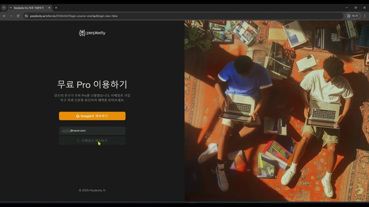
Task: Close the Perplexity Pro tab
Action: pyautogui.click(x=49, y=8)
